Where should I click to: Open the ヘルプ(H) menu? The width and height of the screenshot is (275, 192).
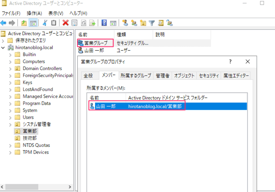78,13
